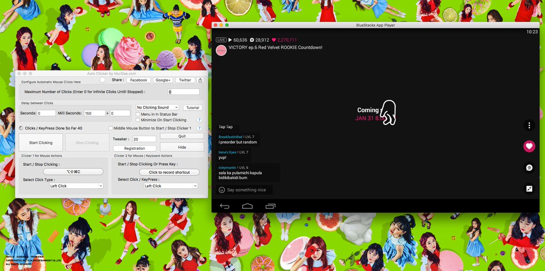Click the Tutorial button
This screenshot has height=271, width=545.
(x=193, y=108)
